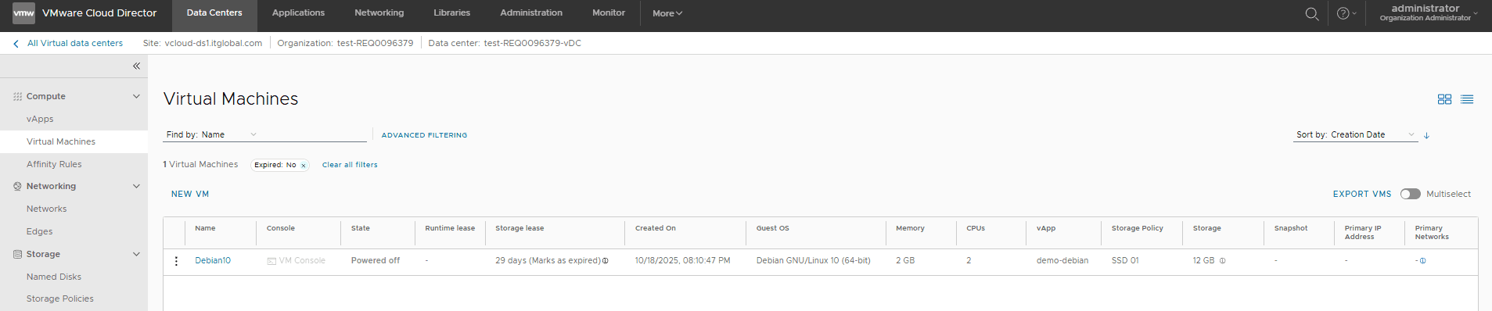This screenshot has width=1492, height=311.
Task: Show storage lease info icon
Action: (x=606, y=261)
